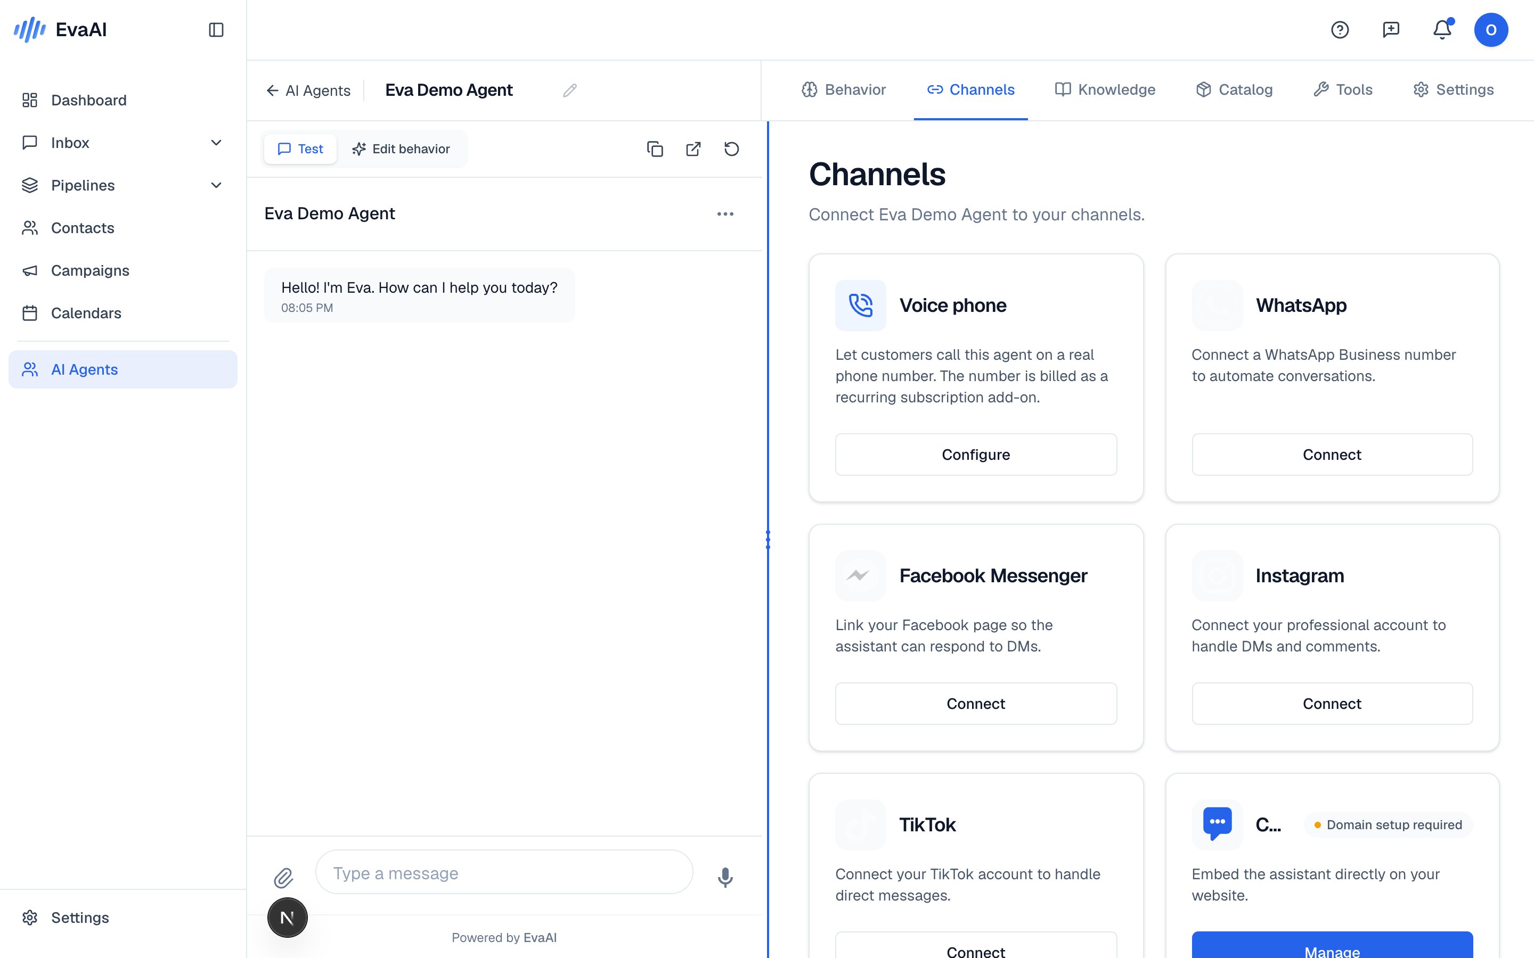Viewport: 1534px width, 958px height.
Task: Click the attachment paperclip icon
Action: point(283,878)
